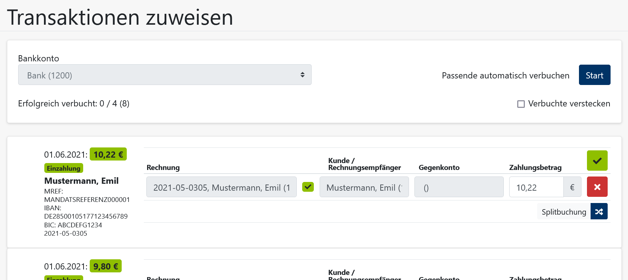Click the name Mustermann, Emil heading
This screenshot has height=280, width=628.
(x=81, y=180)
